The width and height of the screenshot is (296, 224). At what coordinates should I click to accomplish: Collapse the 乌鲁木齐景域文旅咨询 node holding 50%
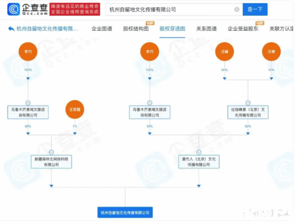[x=150, y=103]
